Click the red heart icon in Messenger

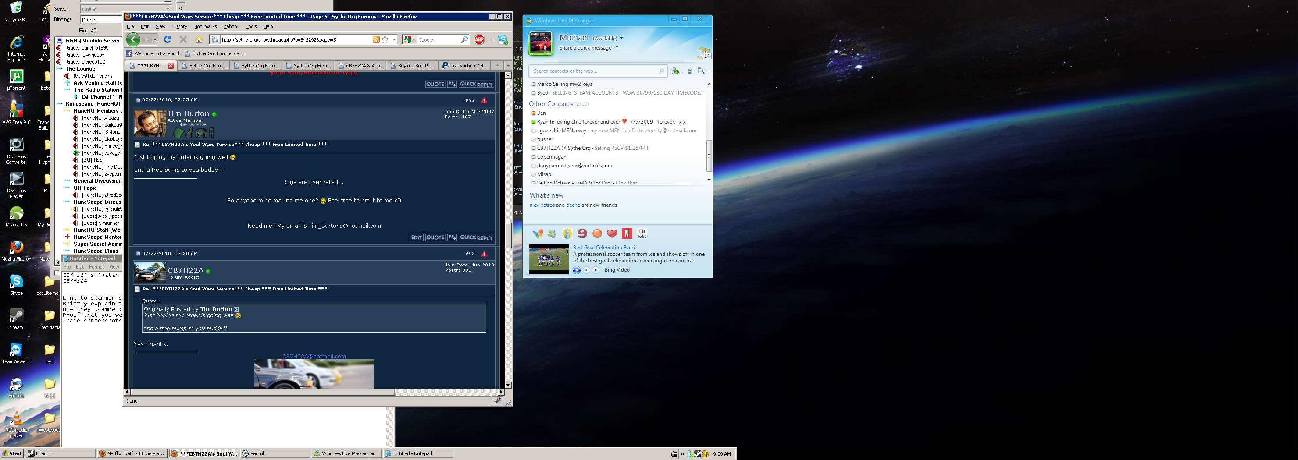point(612,234)
